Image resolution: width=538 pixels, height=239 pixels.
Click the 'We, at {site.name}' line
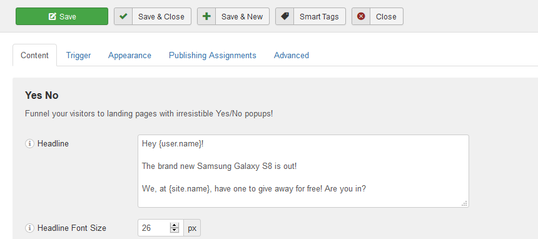coord(254,188)
